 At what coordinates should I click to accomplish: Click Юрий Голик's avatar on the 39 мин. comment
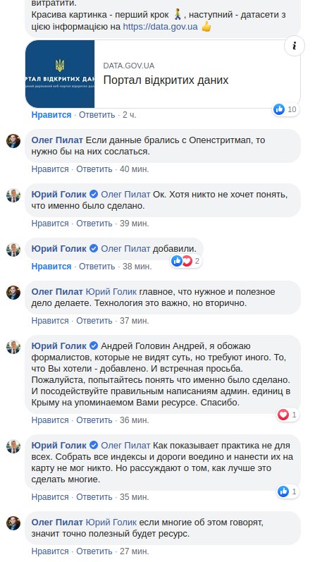coord(13,195)
